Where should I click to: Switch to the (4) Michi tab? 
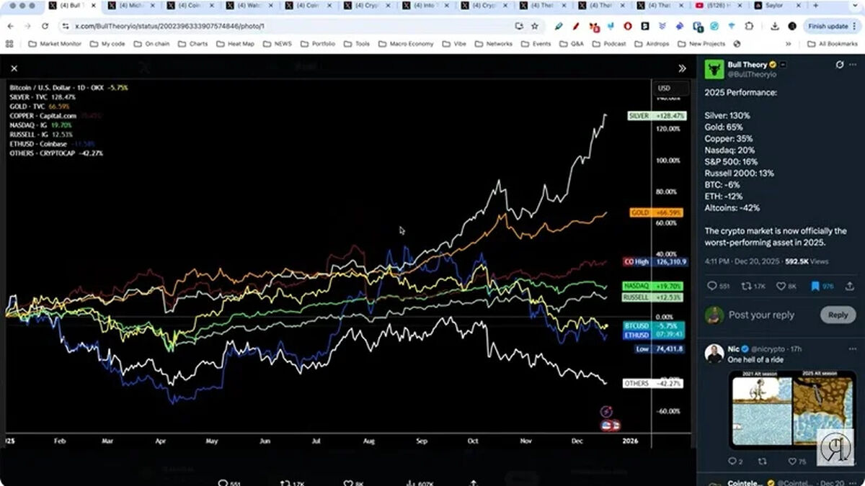(133, 6)
